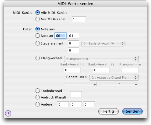The image size is (151, 125).
Task: Click the Senden button
Action: [x=132, y=111]
